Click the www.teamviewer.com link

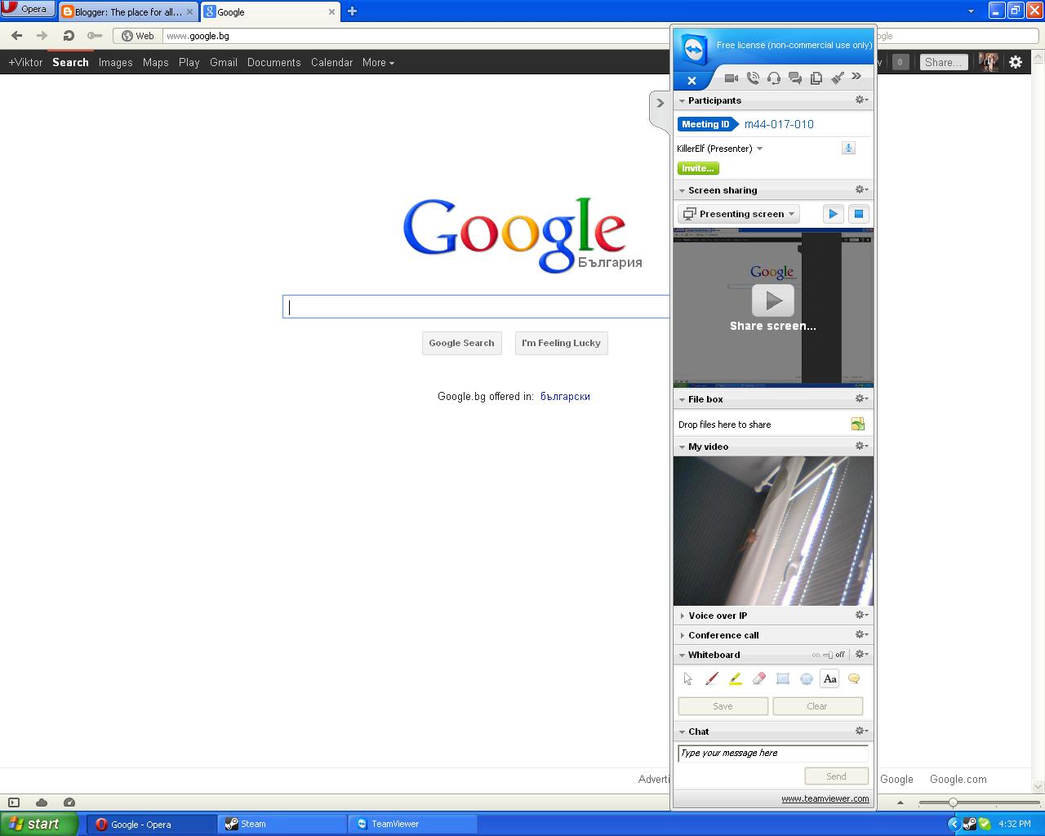[825, 798]
